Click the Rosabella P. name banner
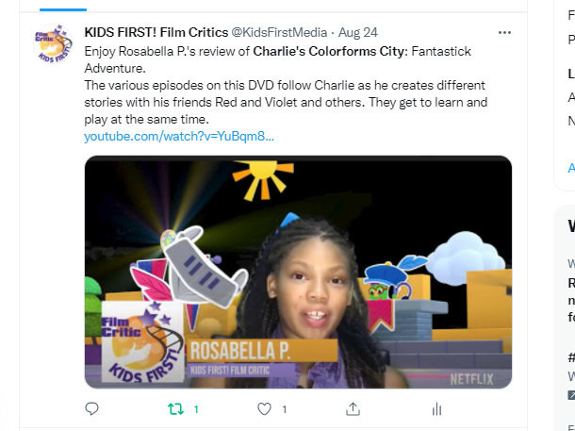Viewport: 575px width, 431px height. [x=263, y=350]
